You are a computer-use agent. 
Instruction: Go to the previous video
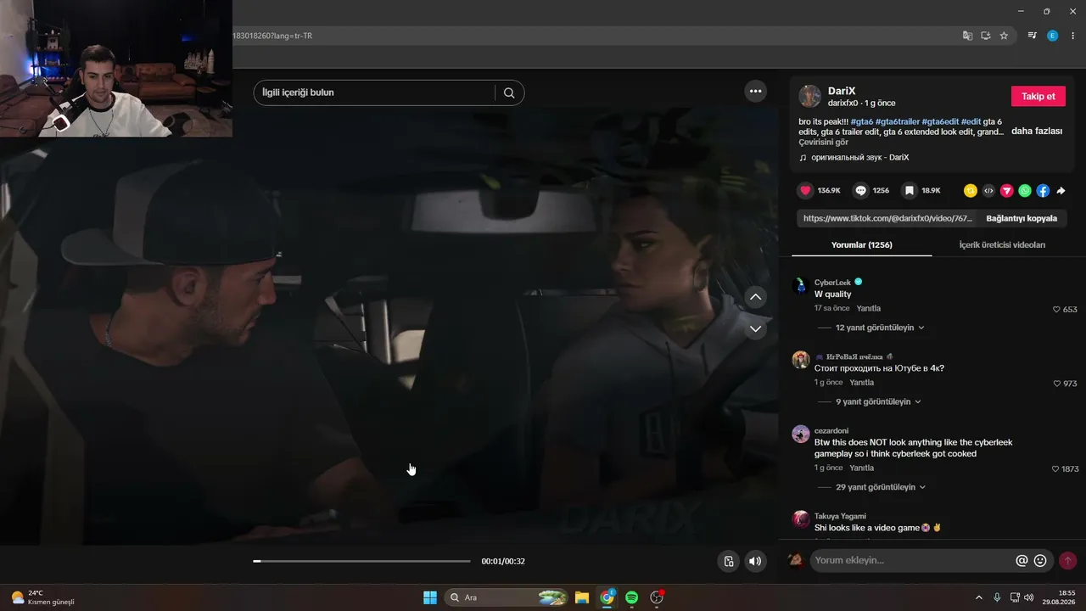pyautogui.click(x=755, y=297)
